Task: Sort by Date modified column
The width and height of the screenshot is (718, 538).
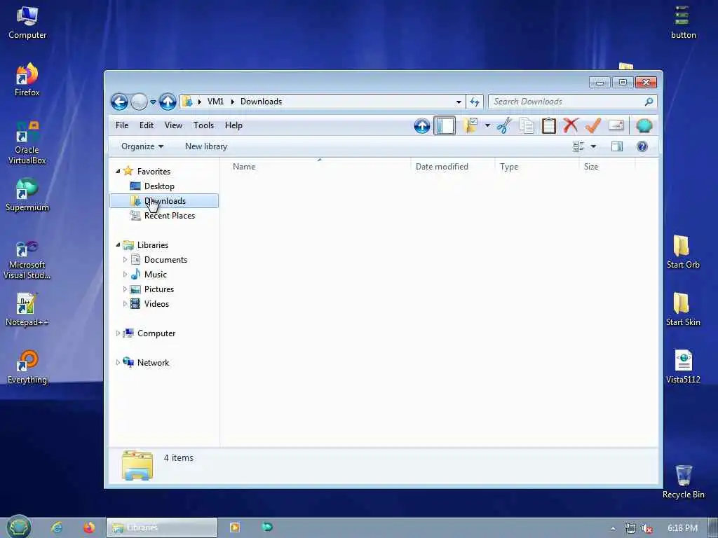Action: [452, 167]
